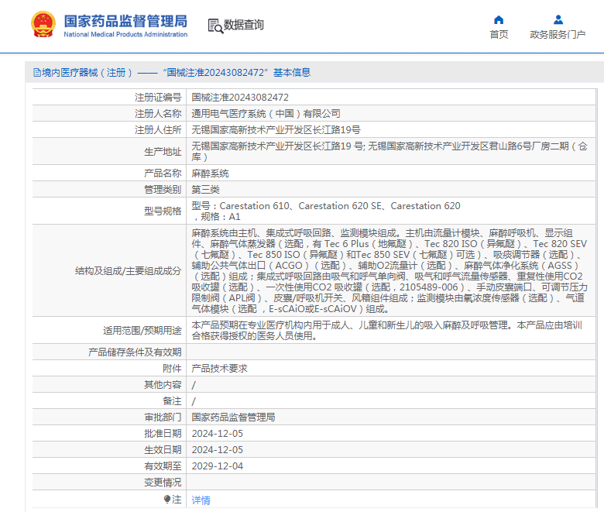Open the 详情 link
Screen dimensions: 604x512
(x=201, y=500)
